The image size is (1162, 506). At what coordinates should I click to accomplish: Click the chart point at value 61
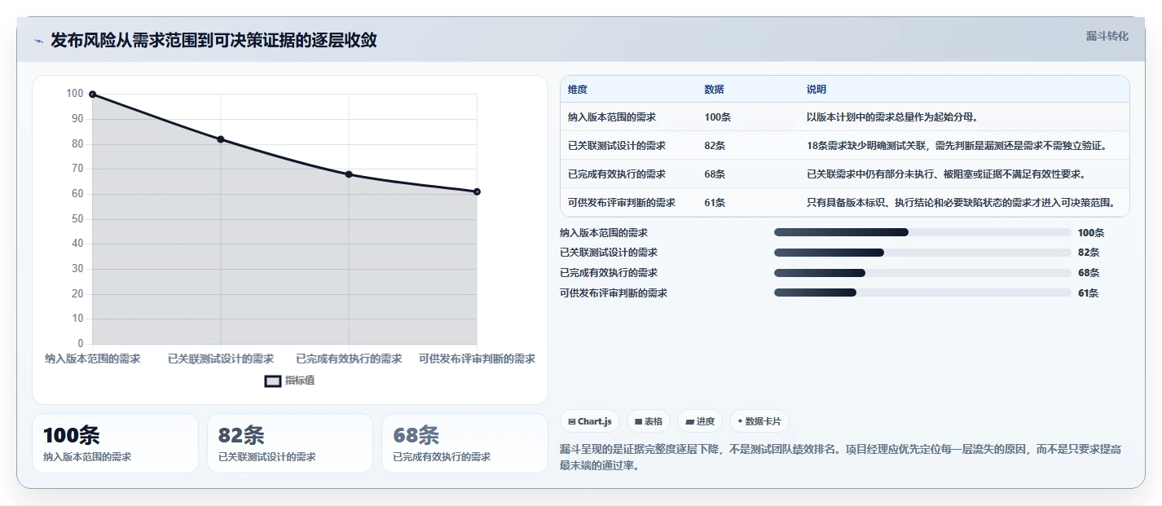pyautogui.click(x=477, y=191)
